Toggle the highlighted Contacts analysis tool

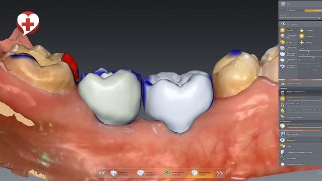[283, 140]
